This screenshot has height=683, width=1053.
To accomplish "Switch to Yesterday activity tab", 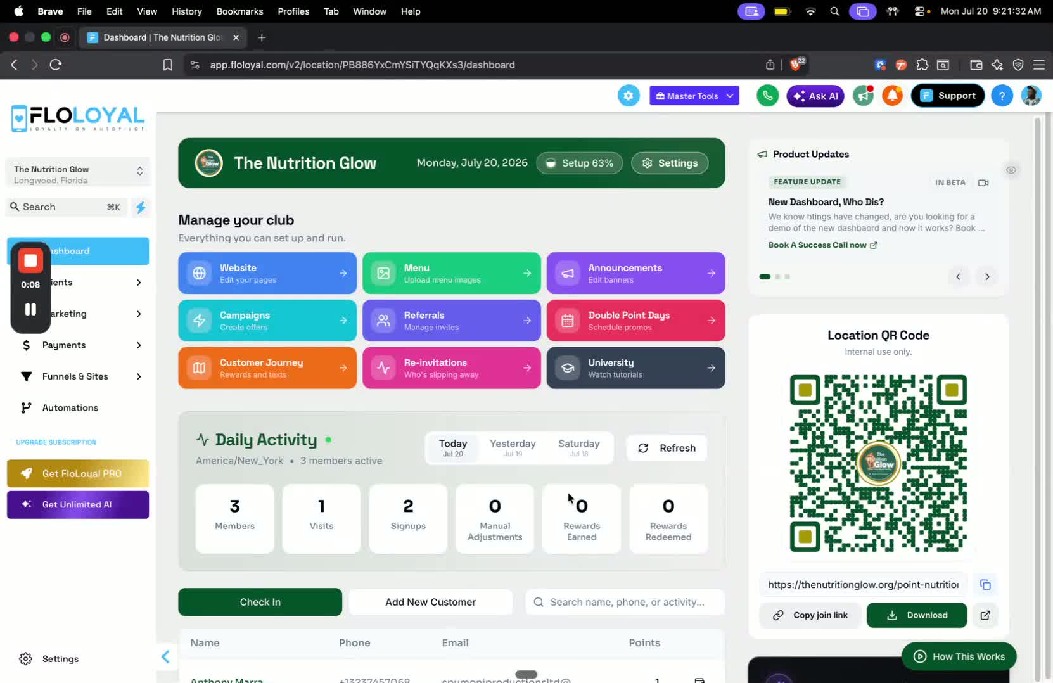I will pyautogui.click(x=513, y=448).
